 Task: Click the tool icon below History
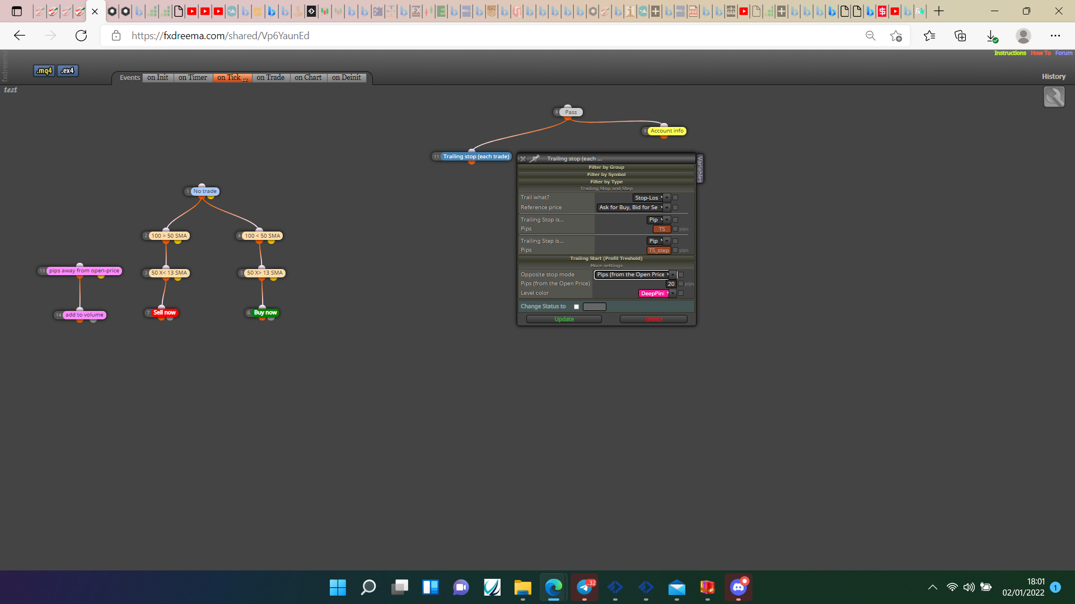pos(1054,97)
